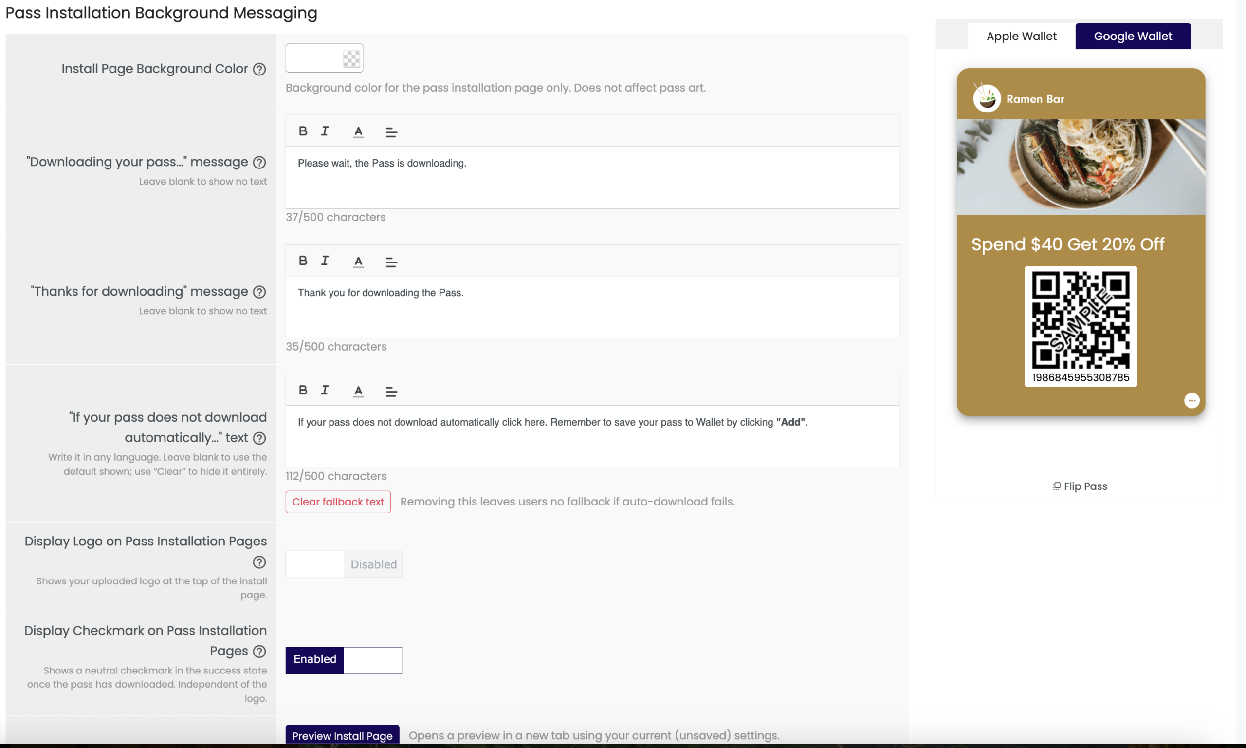This screenshot has height=748, width=1246.
Task: Click Bold in Thanks for downloading editor
Action: (x=303, y=261)
